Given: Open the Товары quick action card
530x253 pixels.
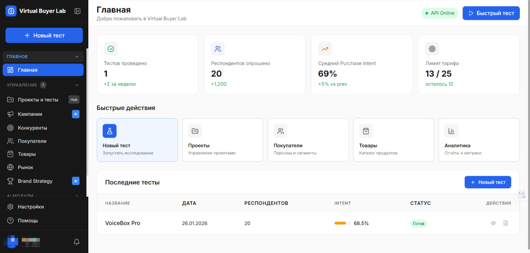Looking at the screenshot, I should click(x=394, y=140).
